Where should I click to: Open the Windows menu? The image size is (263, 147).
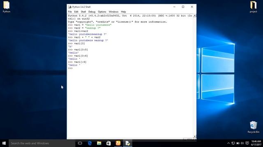[x=113, y=12]
